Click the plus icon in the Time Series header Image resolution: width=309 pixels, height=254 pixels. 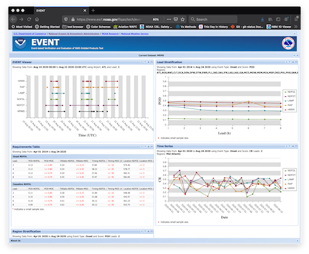pyautogui.click(x=293, y=146)
